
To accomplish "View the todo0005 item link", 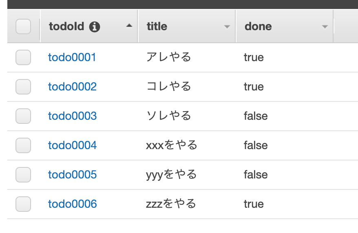I will point(73,175).
